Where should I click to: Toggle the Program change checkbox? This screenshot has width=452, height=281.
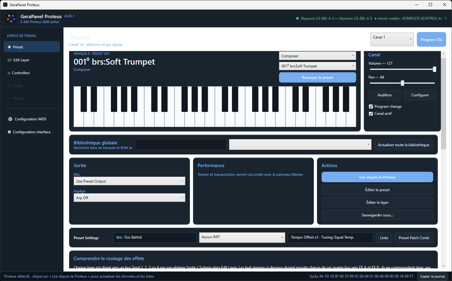coord(371,106)
